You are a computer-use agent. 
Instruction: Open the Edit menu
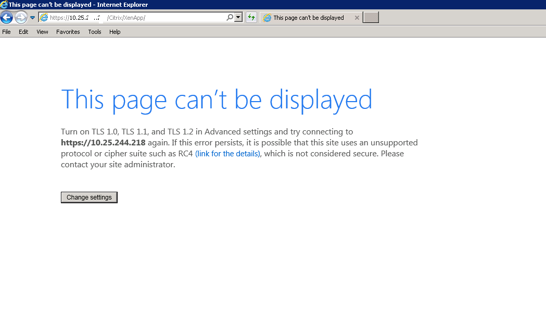[23, 32]
